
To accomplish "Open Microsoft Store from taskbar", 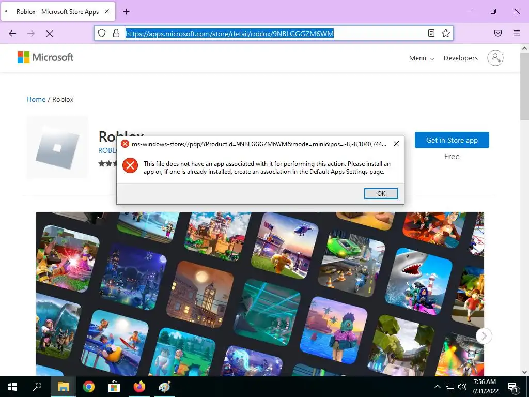I will pos(114,387).
